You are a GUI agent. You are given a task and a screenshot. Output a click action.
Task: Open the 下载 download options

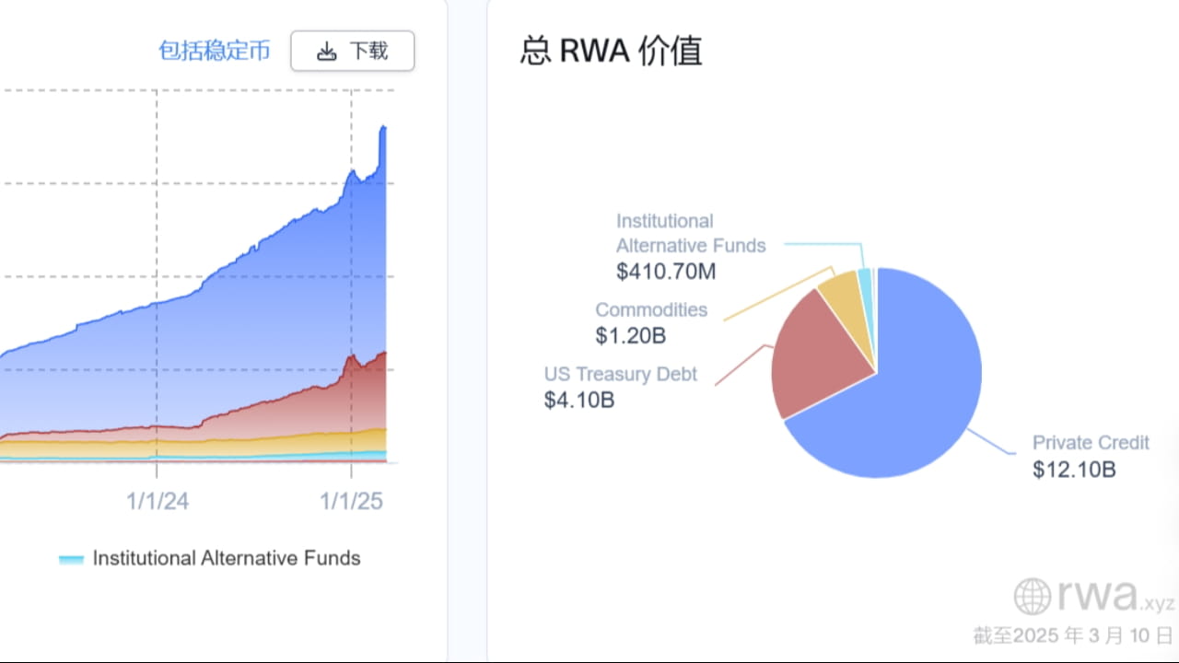353,52
